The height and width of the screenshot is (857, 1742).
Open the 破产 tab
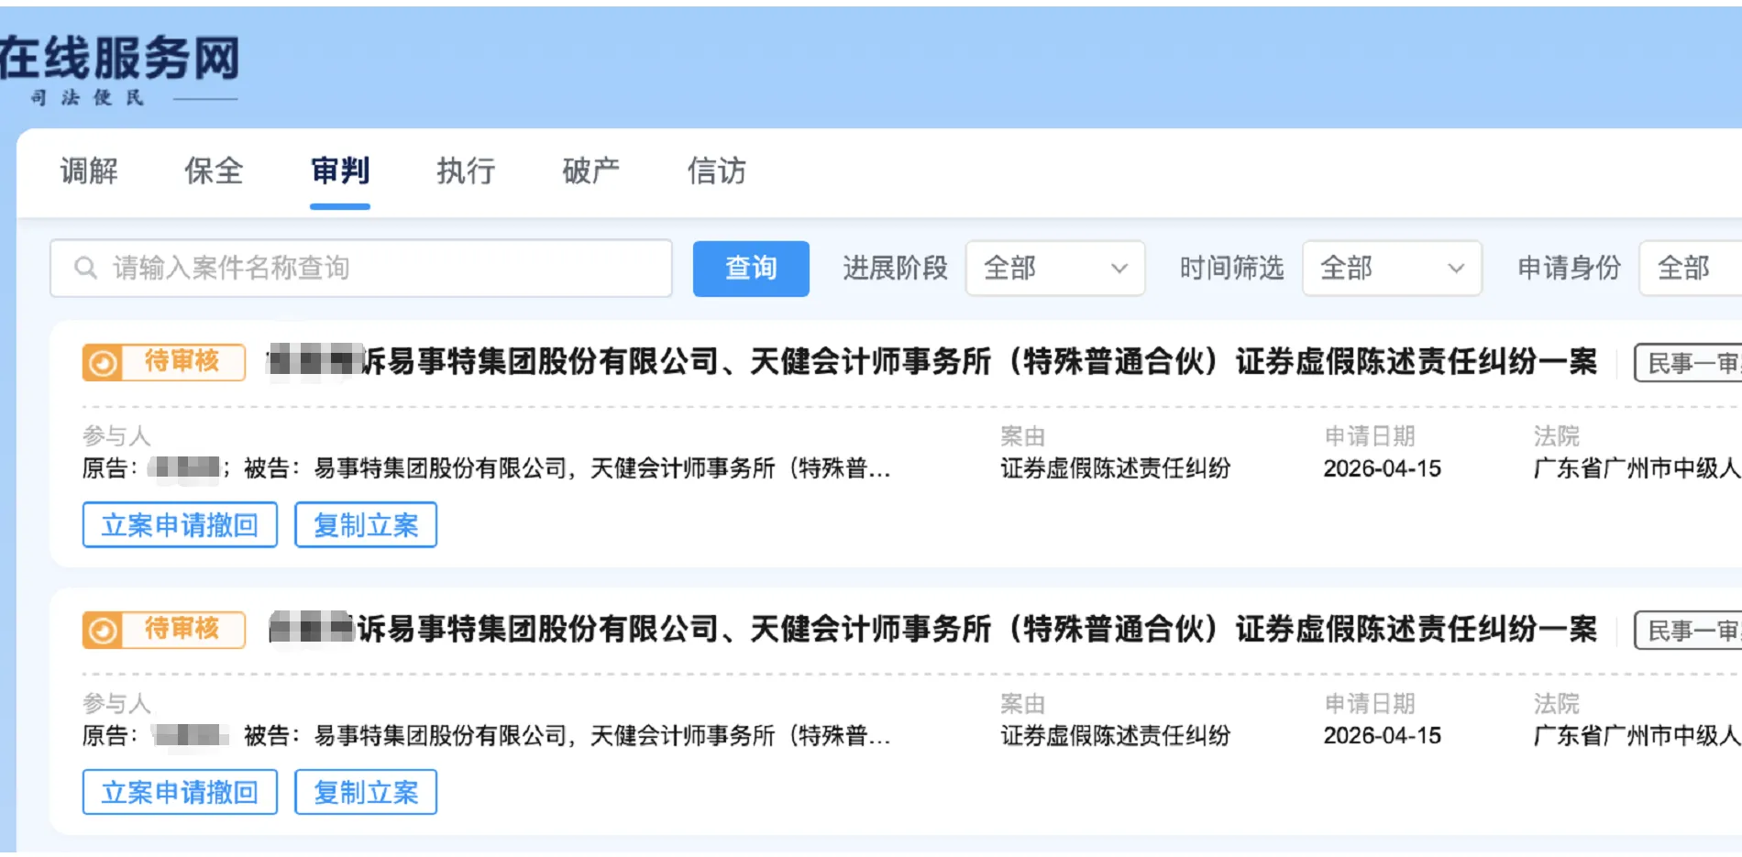[591, 171]
